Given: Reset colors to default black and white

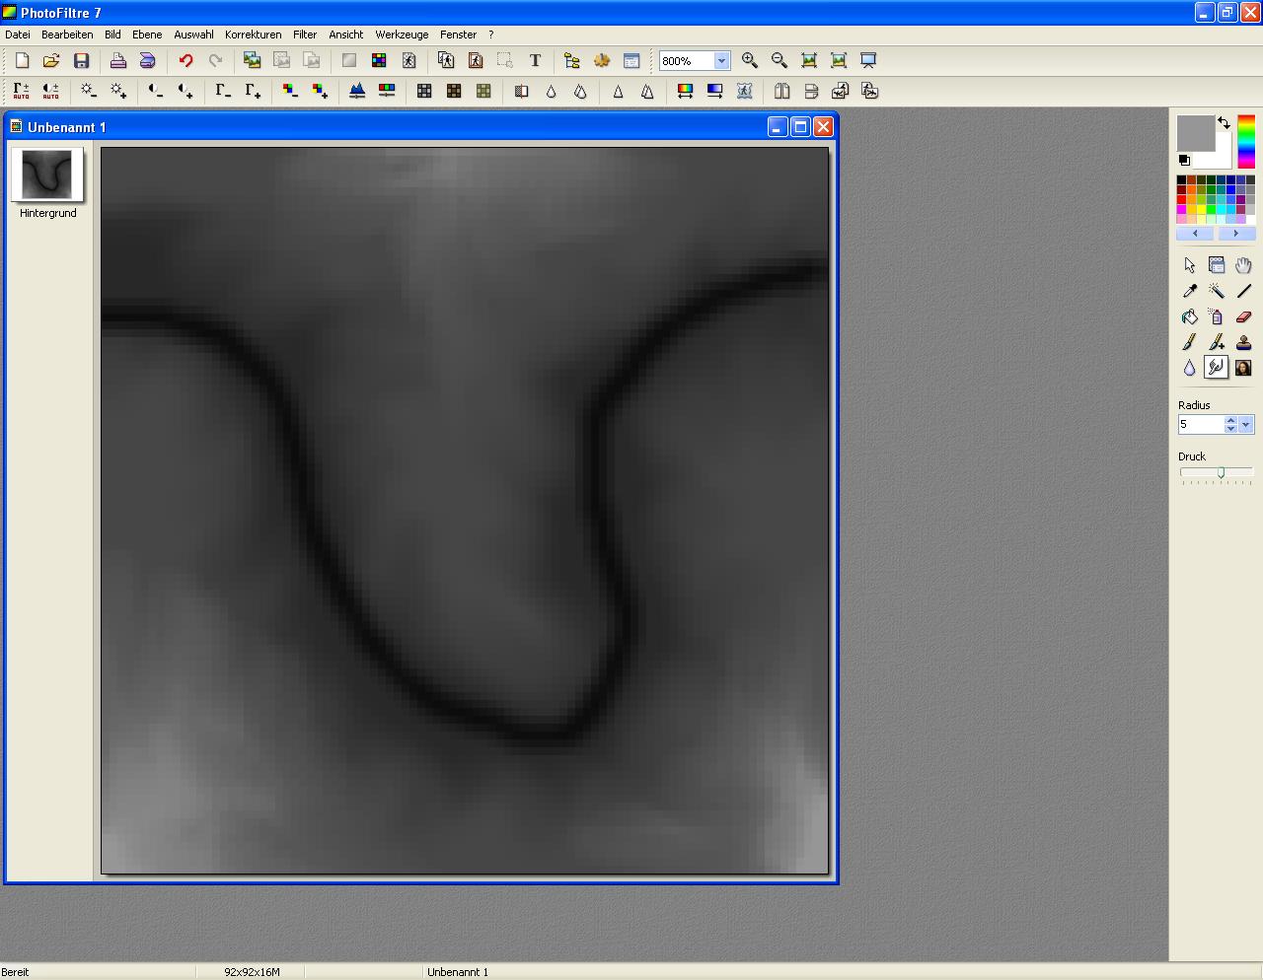Looking at the screenshot, I should pyautogui.click(x=1184, y=160).
